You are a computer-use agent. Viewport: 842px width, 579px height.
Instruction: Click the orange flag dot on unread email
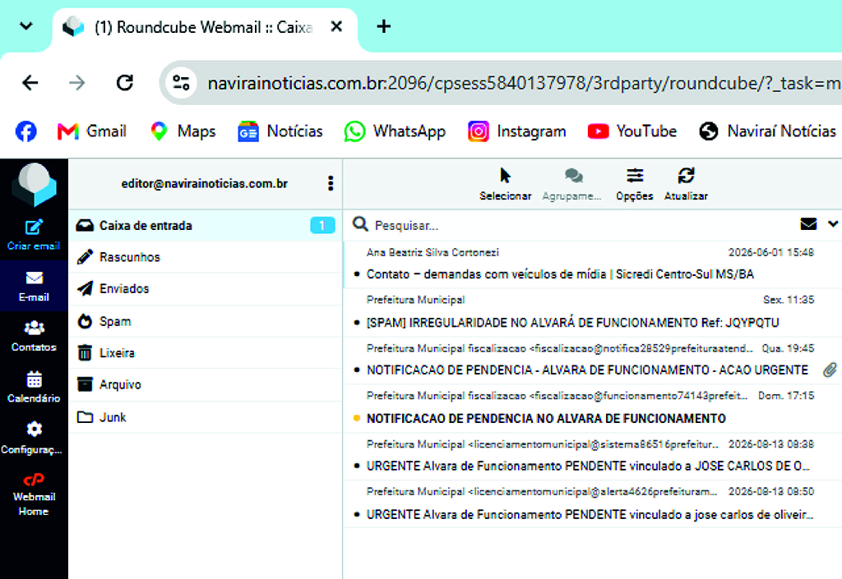[x=357, y=418]
